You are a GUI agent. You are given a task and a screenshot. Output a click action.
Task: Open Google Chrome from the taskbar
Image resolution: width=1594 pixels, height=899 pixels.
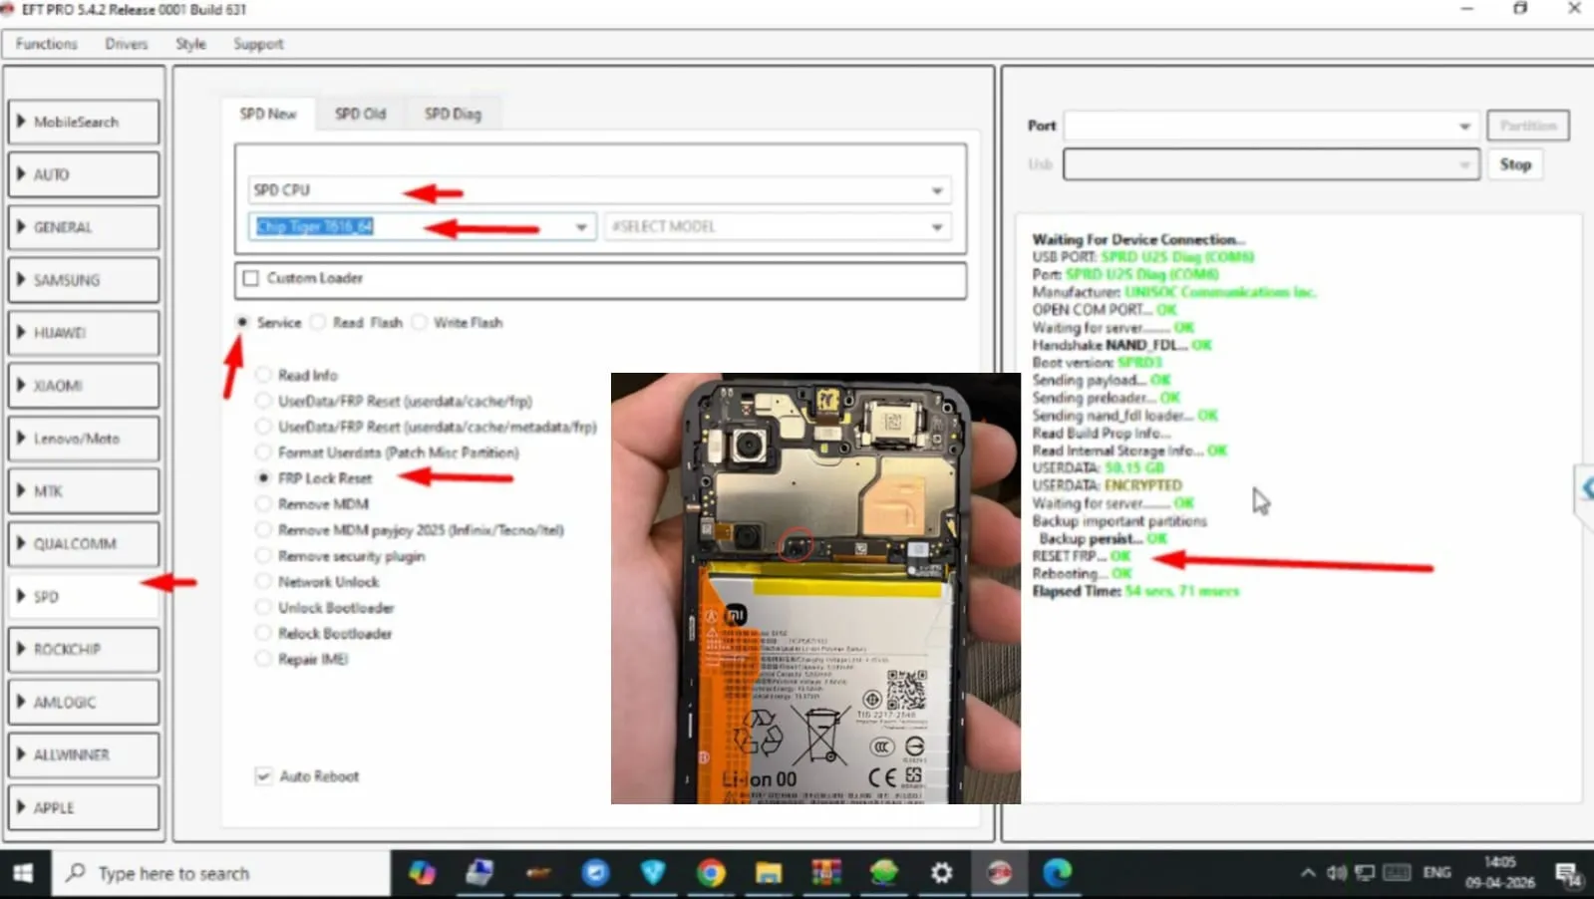point(711,874)
